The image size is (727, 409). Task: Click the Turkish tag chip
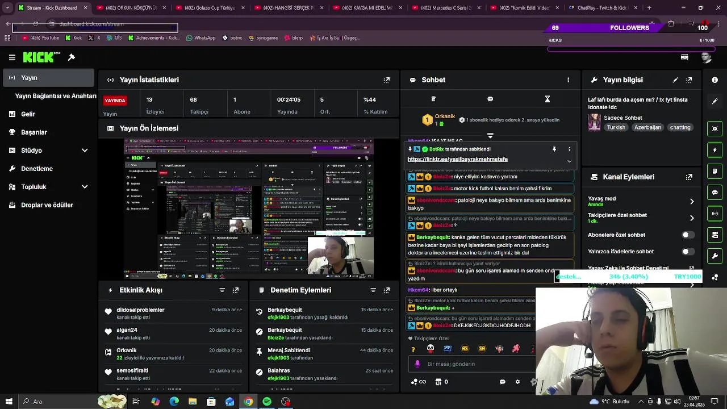[616, 128]
